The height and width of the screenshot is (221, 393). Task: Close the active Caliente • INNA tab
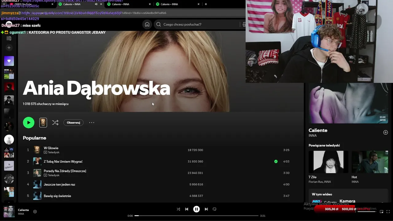tap(101, 4)
